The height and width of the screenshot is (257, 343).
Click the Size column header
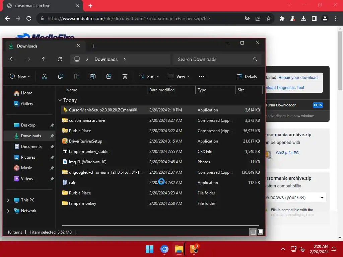(x=249, y=90)
